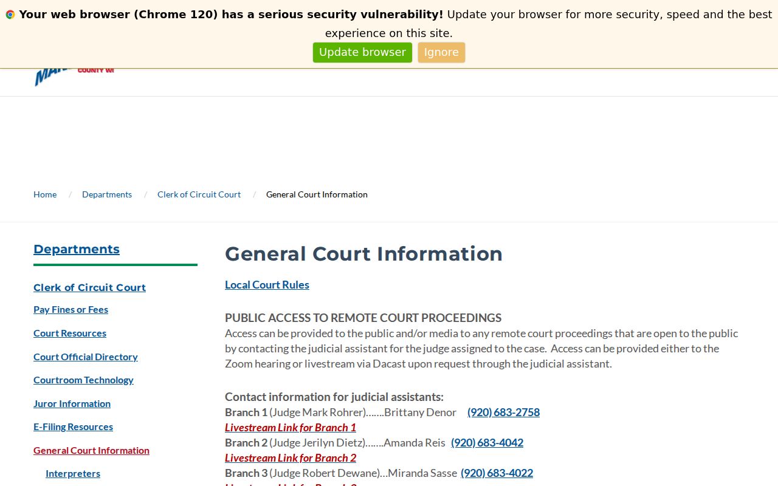Open Interpreters sub-item

(x=73, y=473)
